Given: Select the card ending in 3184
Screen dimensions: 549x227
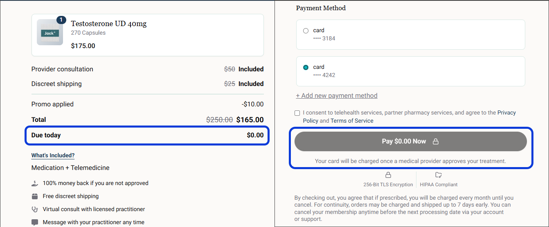Looking at the screenshot, I should (306, 31).
